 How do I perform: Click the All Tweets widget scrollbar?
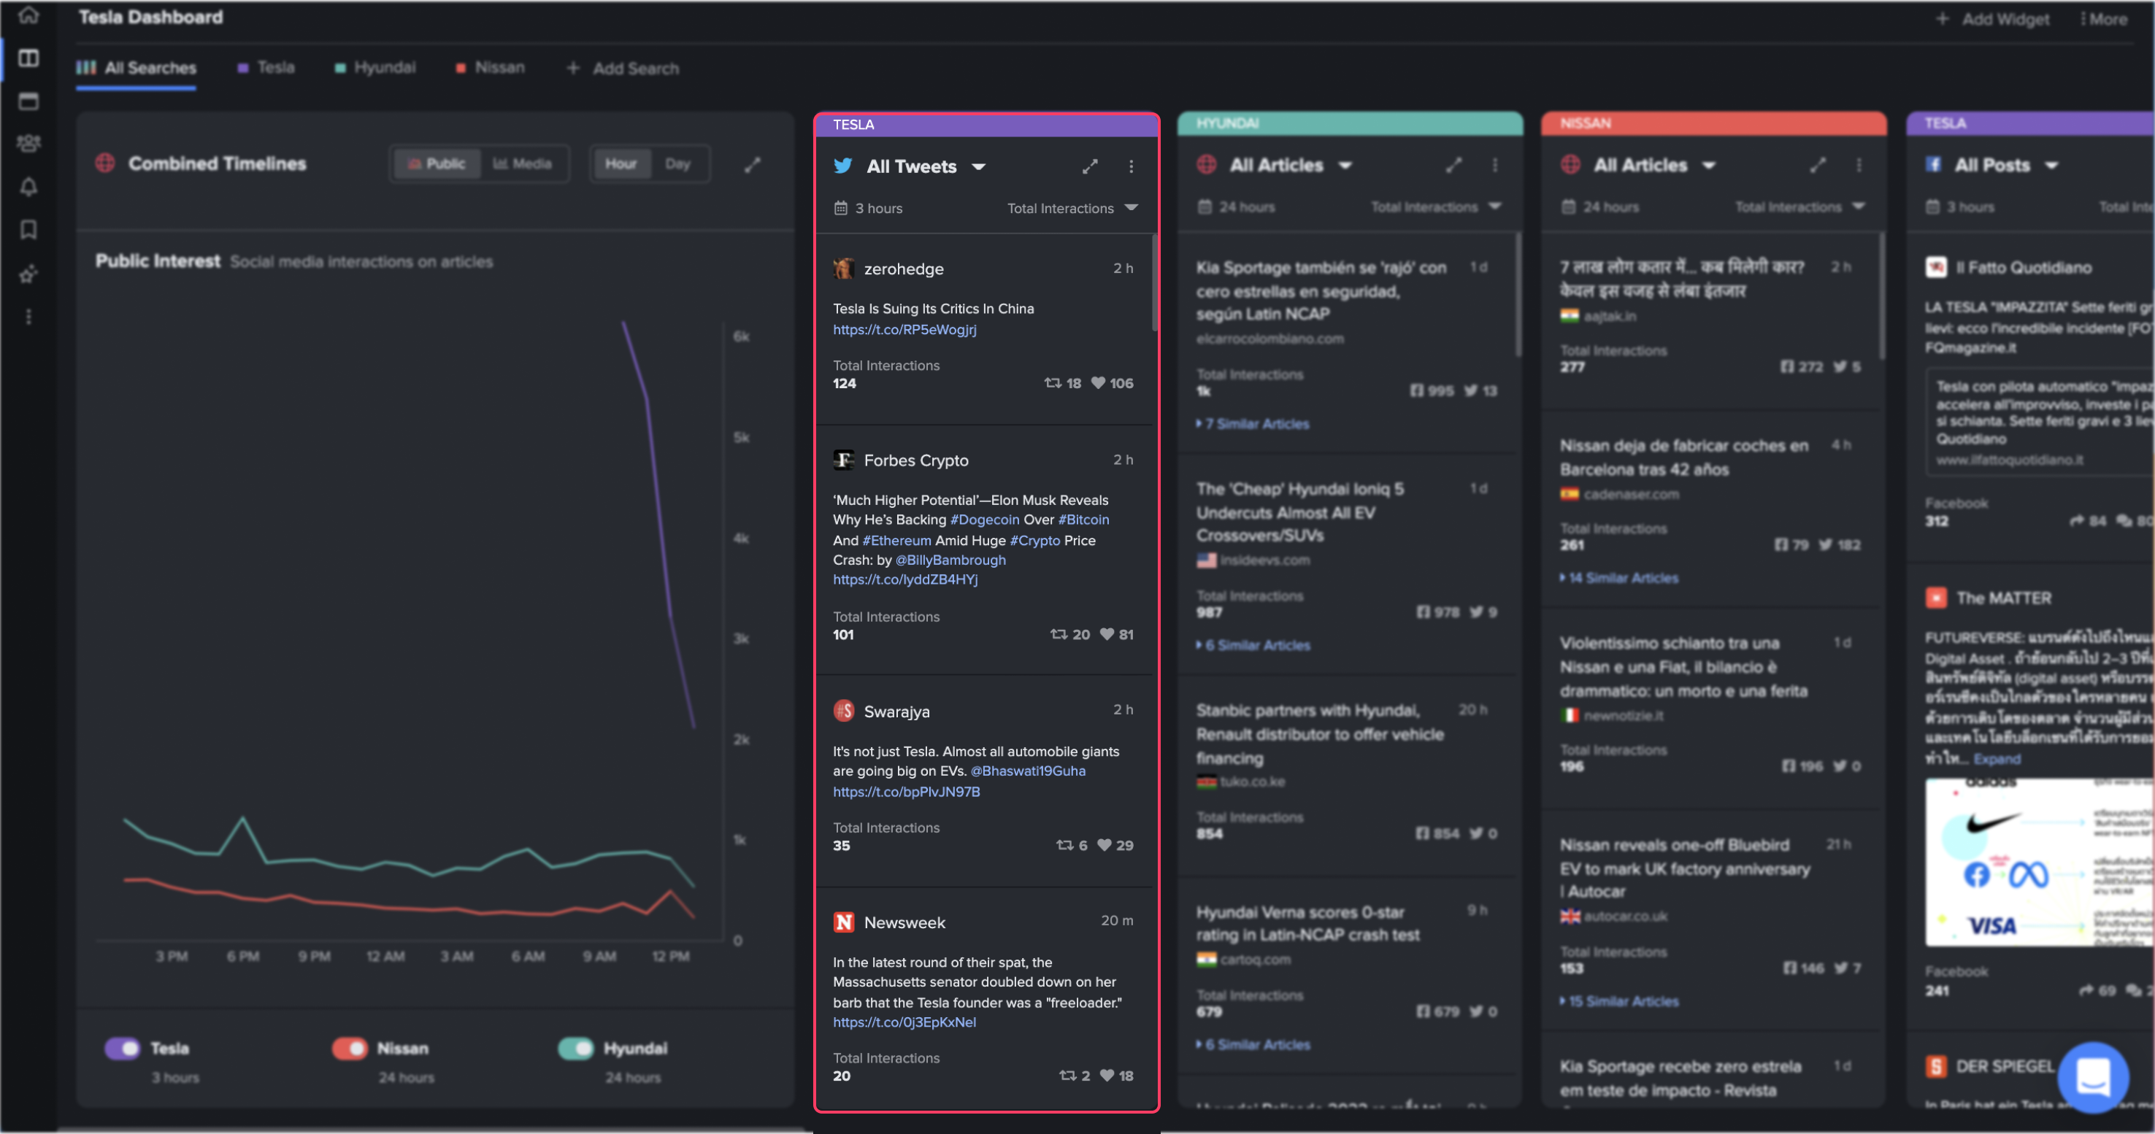(x=1154, y=282)
